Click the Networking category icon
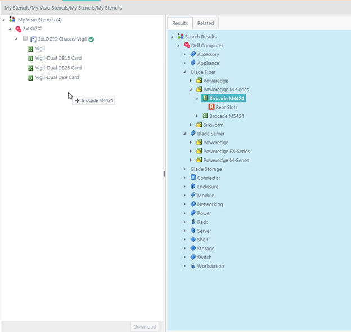 [193, 204]
